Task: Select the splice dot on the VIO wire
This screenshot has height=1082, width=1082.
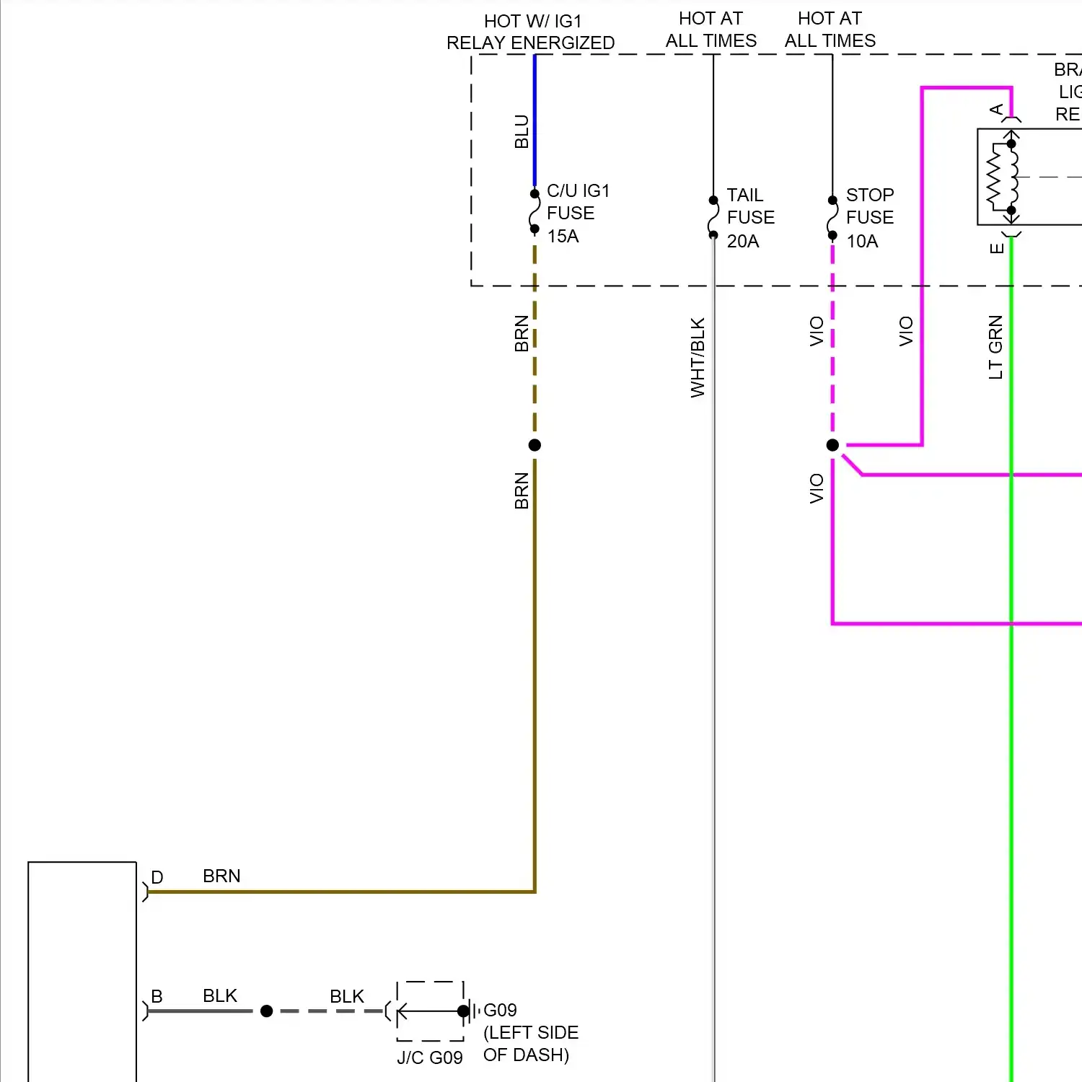Action: coord(832,445)
